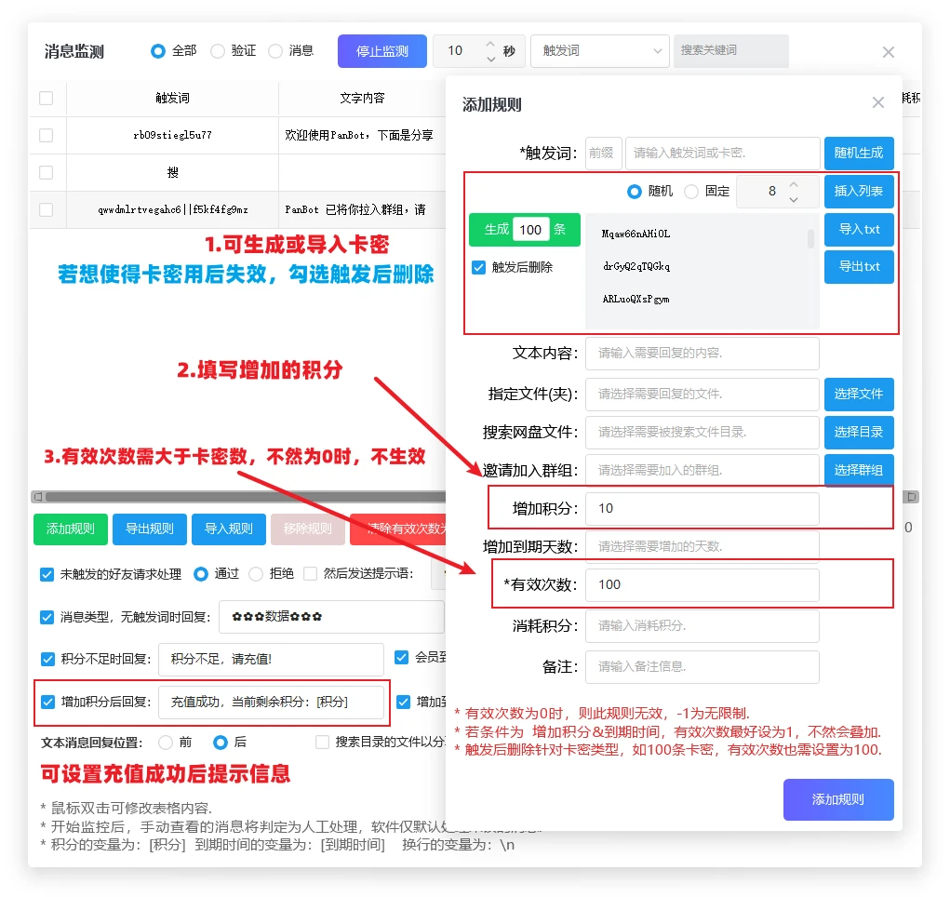Select the 固定 radio option
Viewport: 950px width, 897px height.
tap(691, 192)
